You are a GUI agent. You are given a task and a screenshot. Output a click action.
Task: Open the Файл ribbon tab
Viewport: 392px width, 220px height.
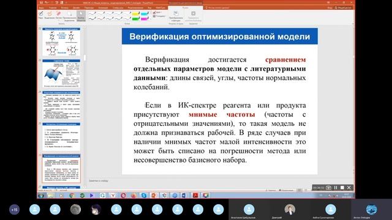(x=42, y=8)
